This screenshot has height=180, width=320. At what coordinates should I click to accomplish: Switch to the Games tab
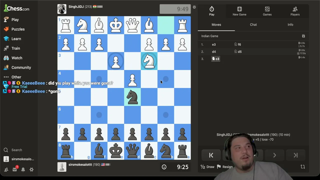click(x=267, y=11)
